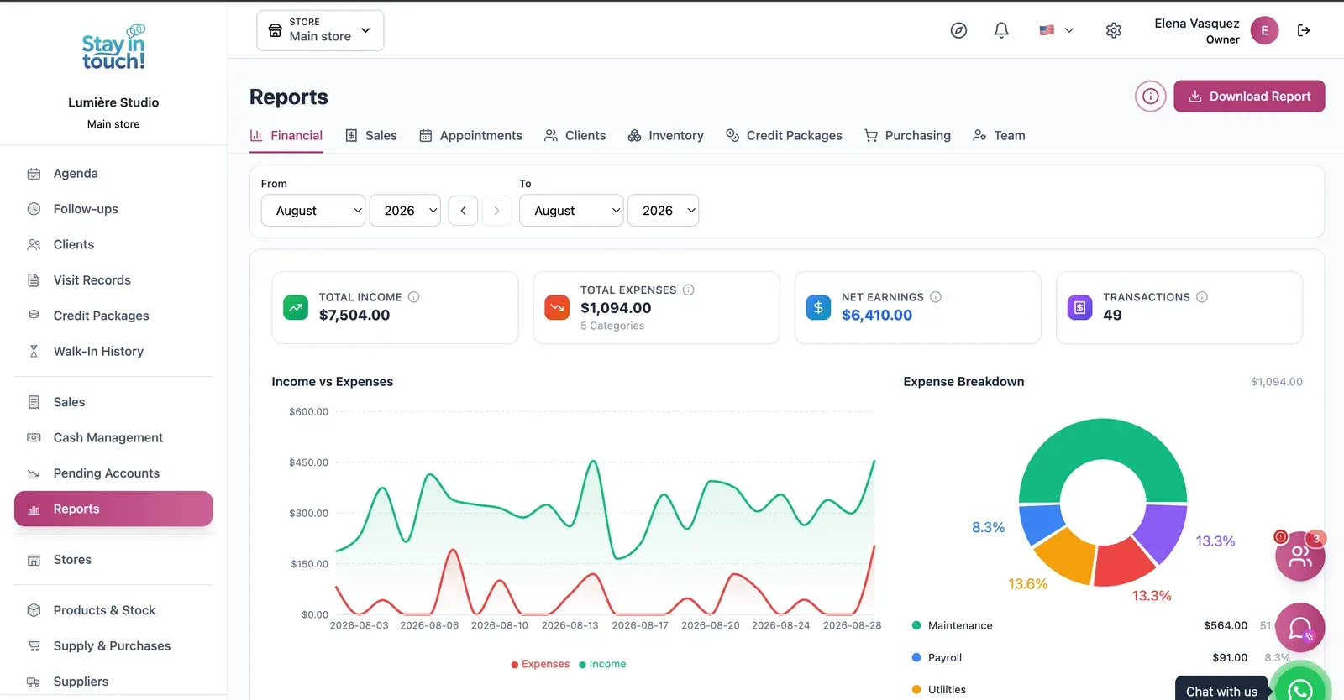
Task: Switch to the Appointments report tab
Action: [470, 135]
